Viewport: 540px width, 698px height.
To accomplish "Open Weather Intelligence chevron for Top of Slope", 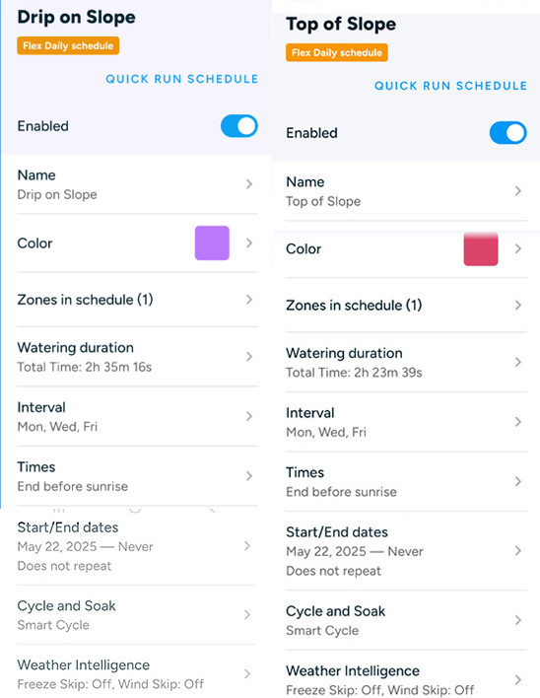I will coord(517,679).
